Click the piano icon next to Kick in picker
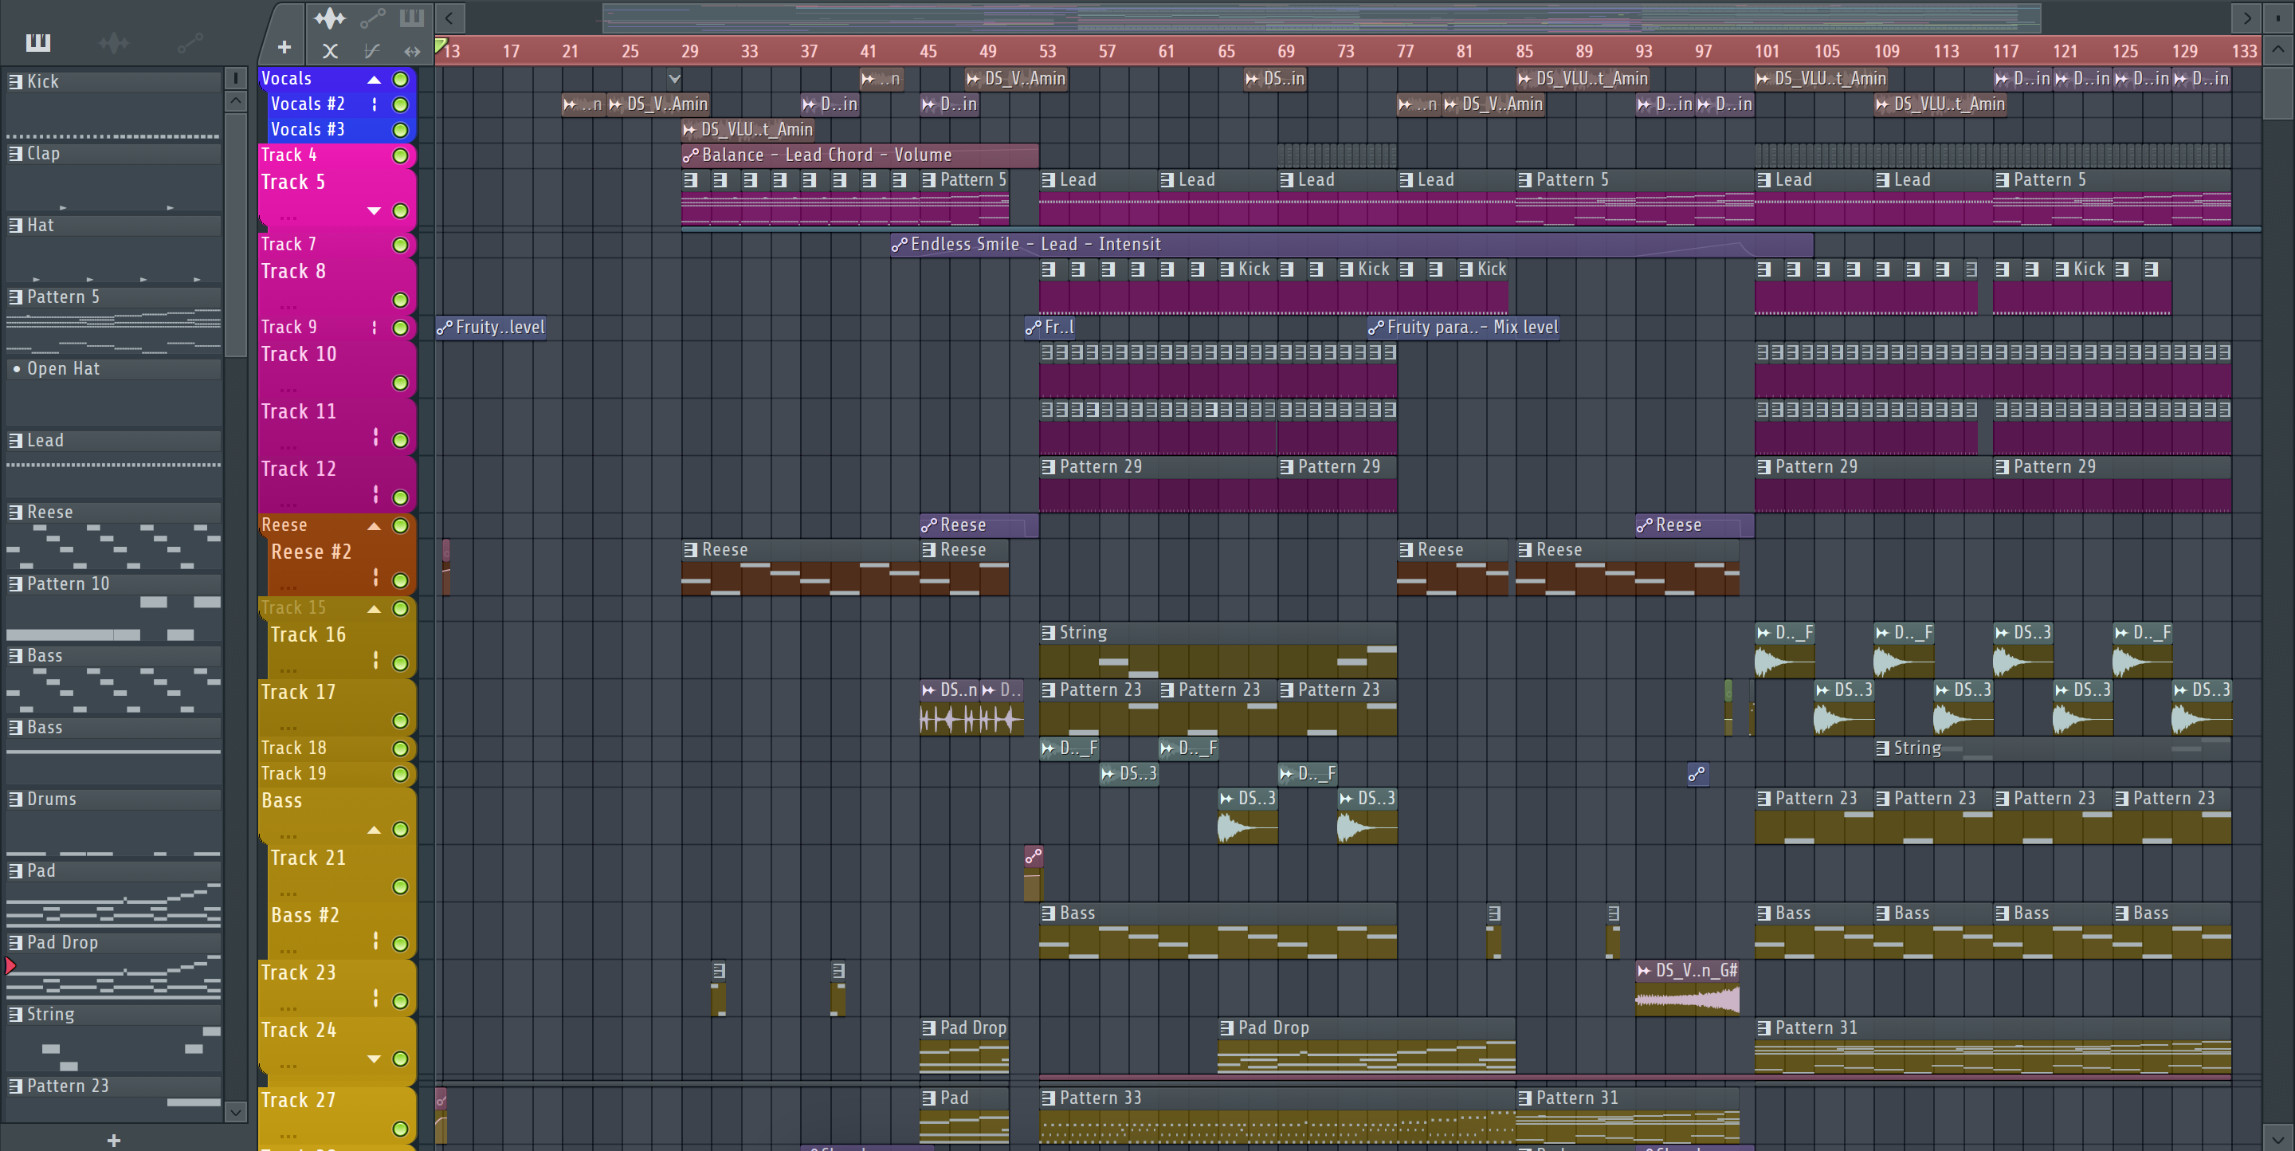 pyautogui.click(x=15, y=82)
